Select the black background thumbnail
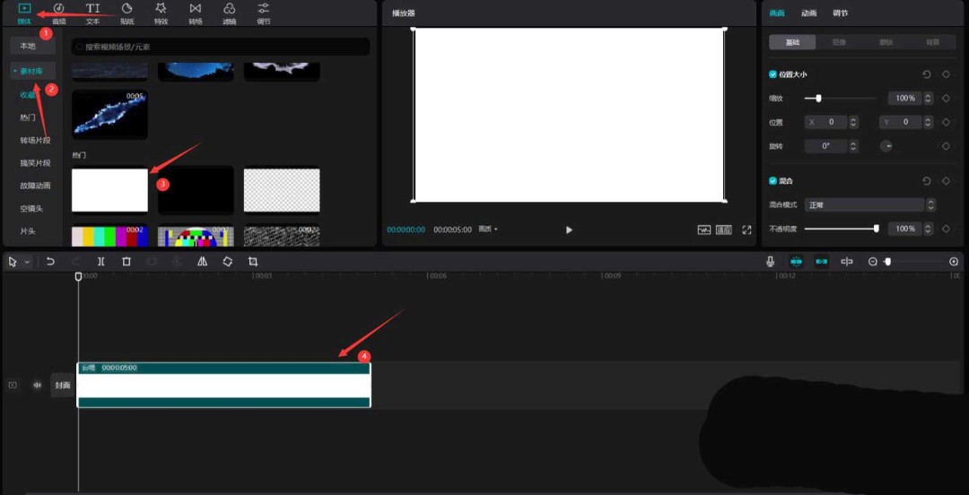 click(x=196, y=190)
